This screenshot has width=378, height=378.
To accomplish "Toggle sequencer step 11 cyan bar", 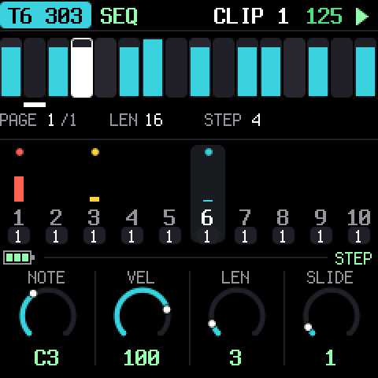I will coord(247,68).
